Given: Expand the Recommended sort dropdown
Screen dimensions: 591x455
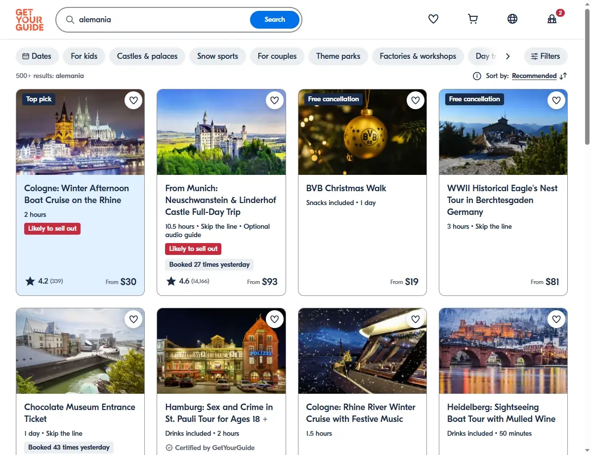Looking at the screenshot, I should coord(534,76).
